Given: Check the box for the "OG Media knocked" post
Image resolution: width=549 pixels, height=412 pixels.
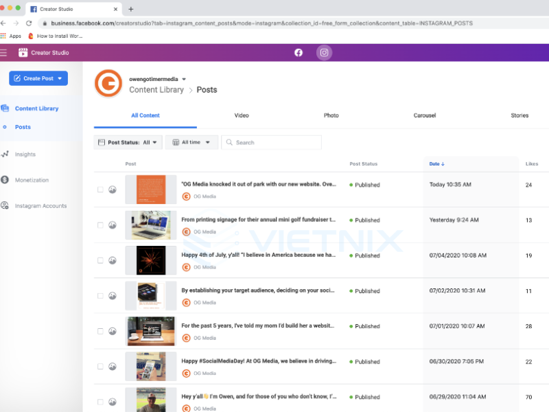Looking at the screenshot, I should pyautogui.click(x=100, y=190).
